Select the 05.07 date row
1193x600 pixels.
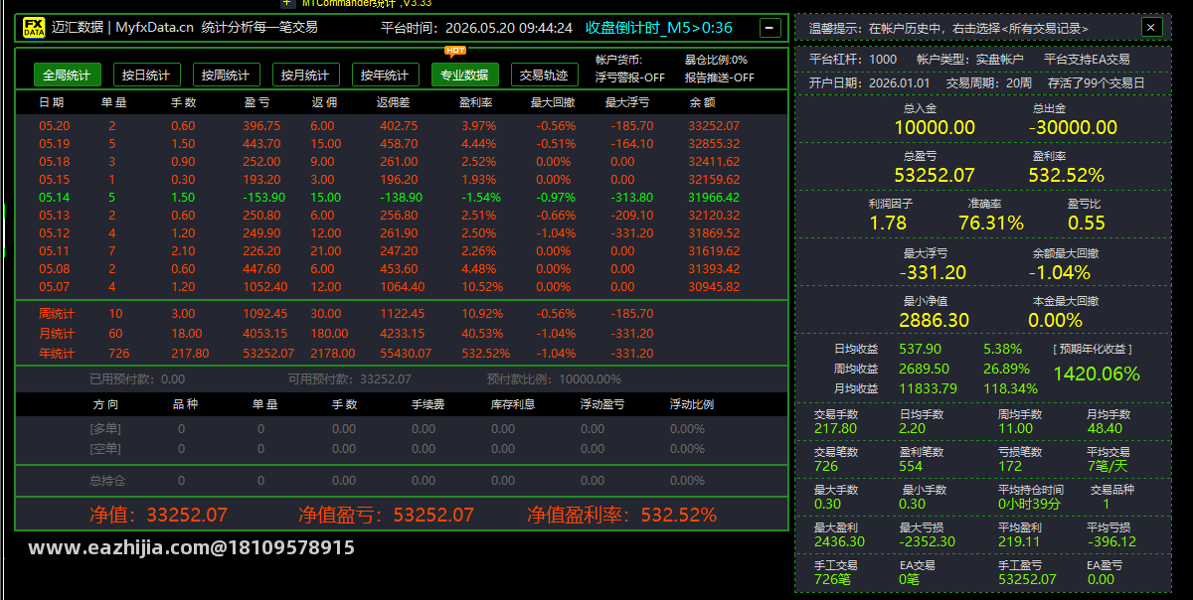(402, 286)
